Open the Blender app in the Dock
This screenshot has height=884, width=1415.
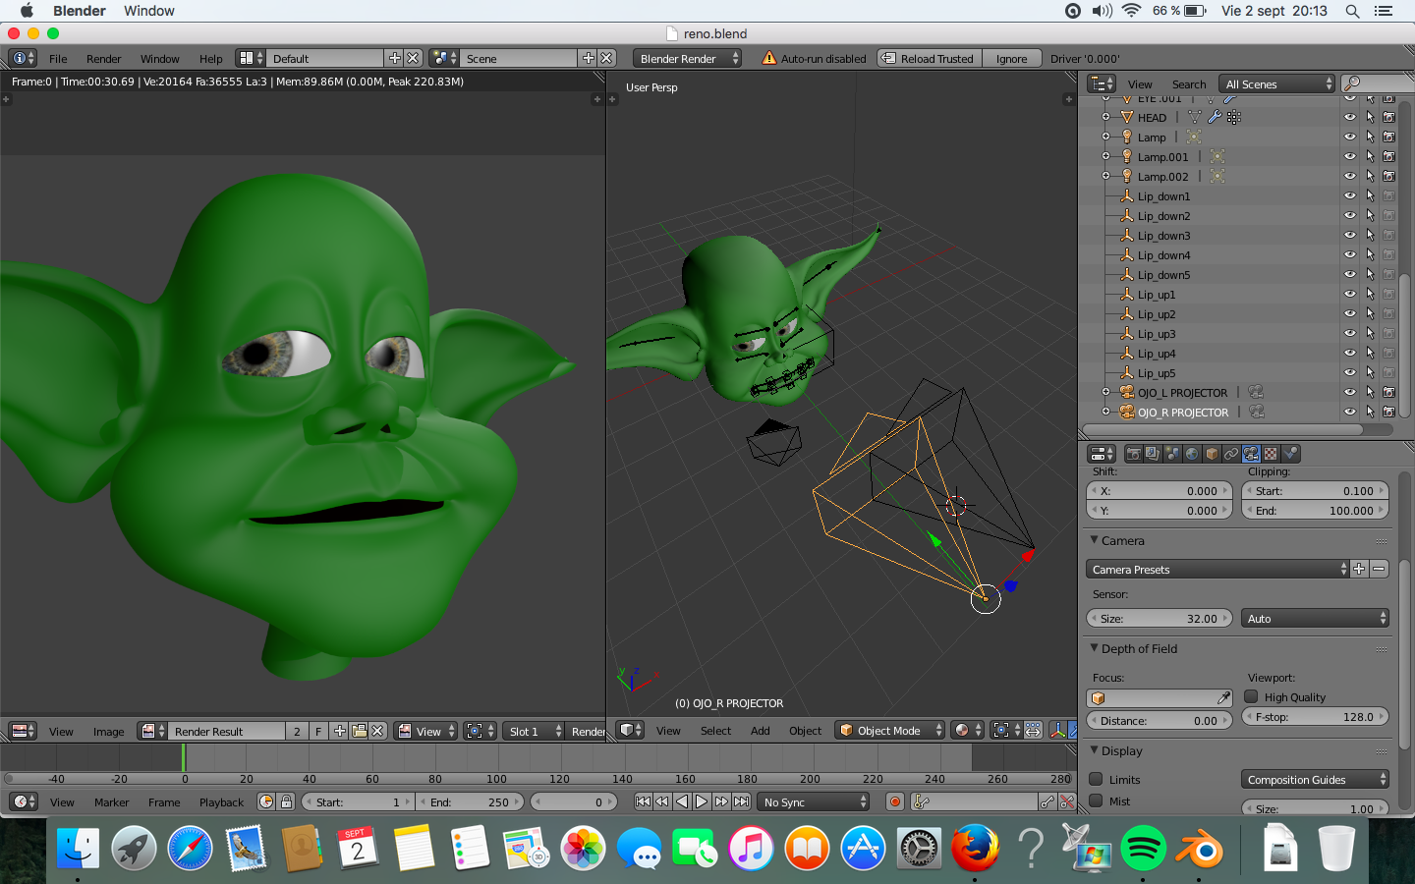click(1200, 848)
